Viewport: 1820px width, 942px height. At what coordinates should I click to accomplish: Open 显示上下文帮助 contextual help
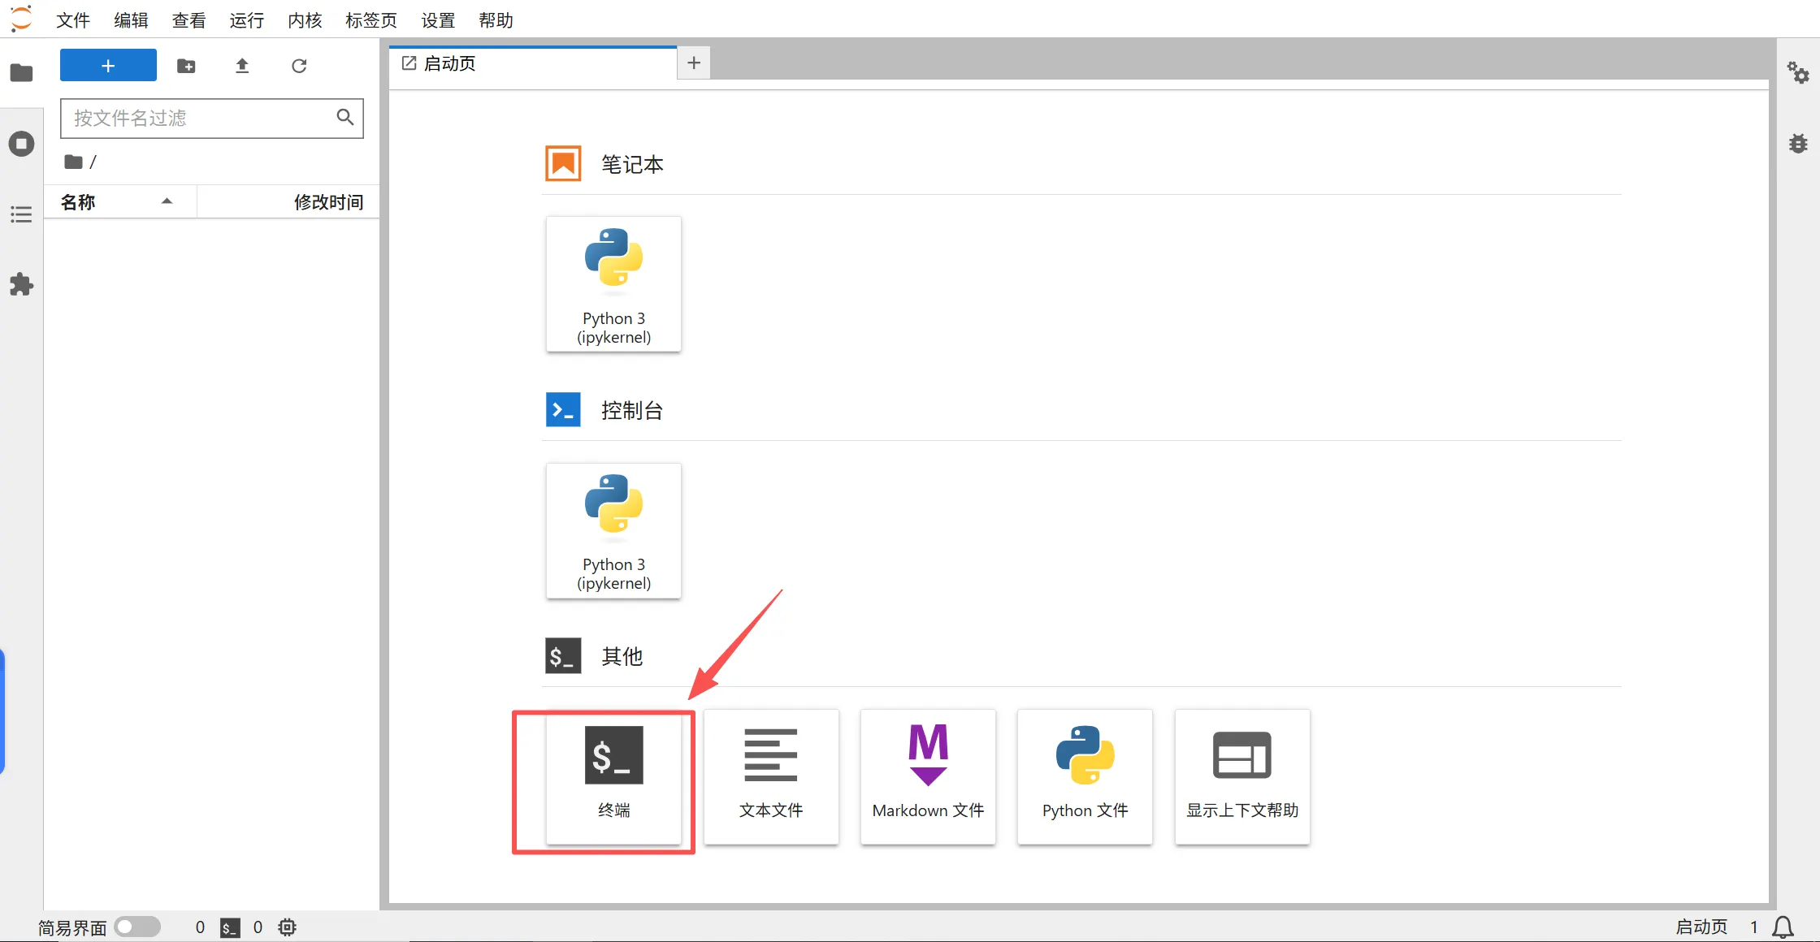coord(1241,776)
